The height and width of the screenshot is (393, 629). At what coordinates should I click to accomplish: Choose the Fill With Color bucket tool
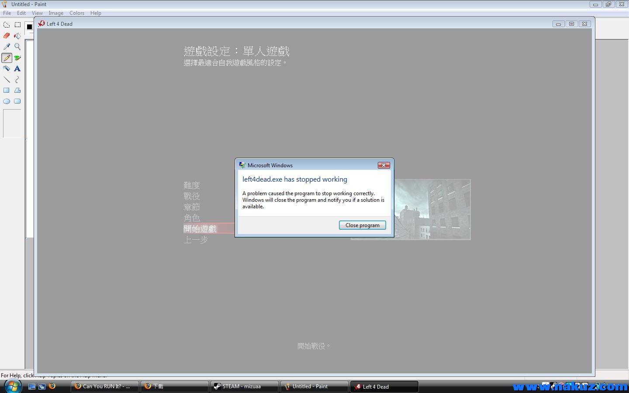click(17, 36)
